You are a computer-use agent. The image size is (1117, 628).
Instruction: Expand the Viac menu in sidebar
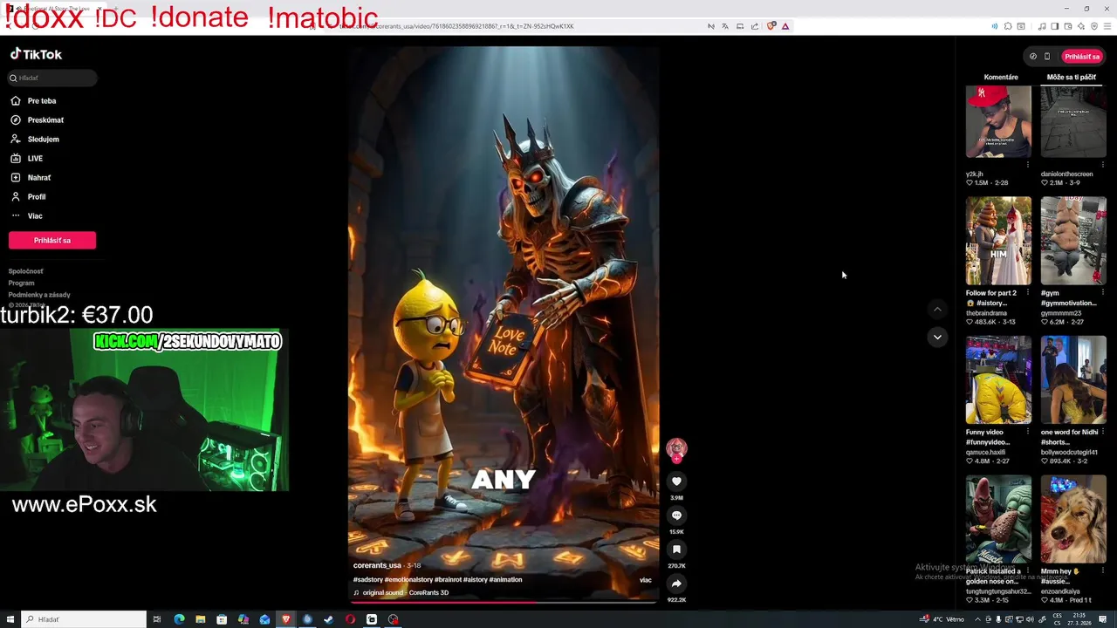[x=34, y=216]
